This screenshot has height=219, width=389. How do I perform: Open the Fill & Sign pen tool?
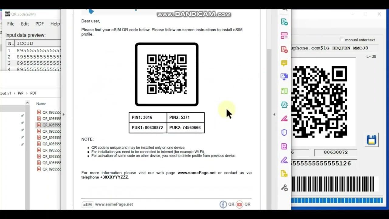[x=284, y=160]
